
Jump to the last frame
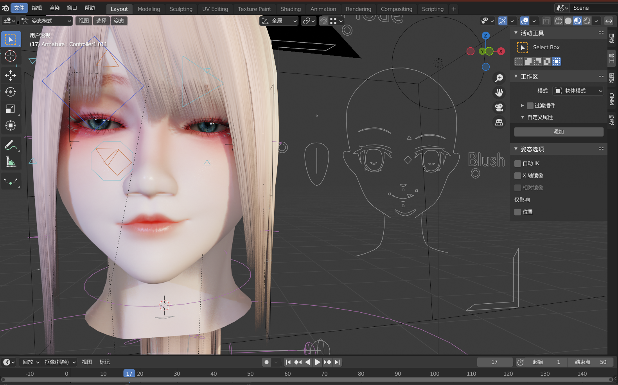pyautogui.click(x=337, y=362)
